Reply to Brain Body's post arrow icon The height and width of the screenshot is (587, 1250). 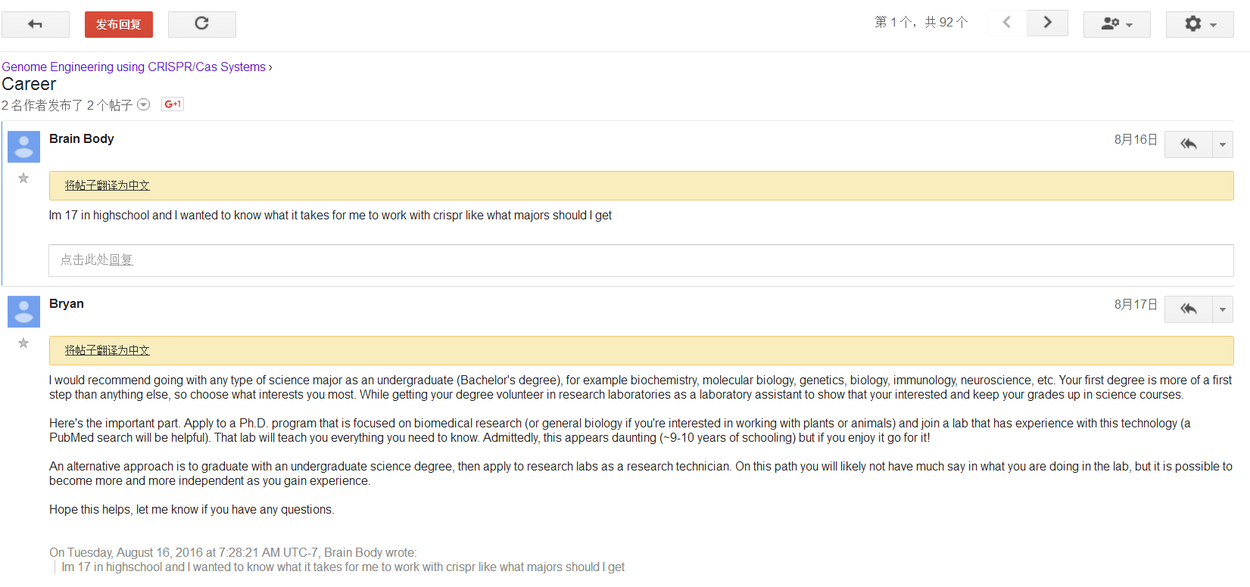(1188, 144)
